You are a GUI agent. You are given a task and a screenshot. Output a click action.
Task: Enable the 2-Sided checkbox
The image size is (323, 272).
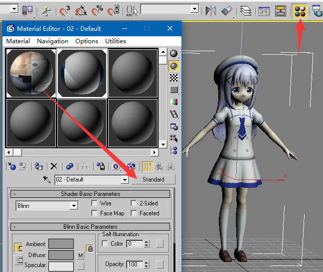point(134,203)
